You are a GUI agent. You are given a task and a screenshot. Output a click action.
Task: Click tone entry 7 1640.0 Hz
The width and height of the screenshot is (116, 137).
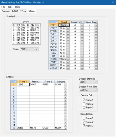[19, 43]
